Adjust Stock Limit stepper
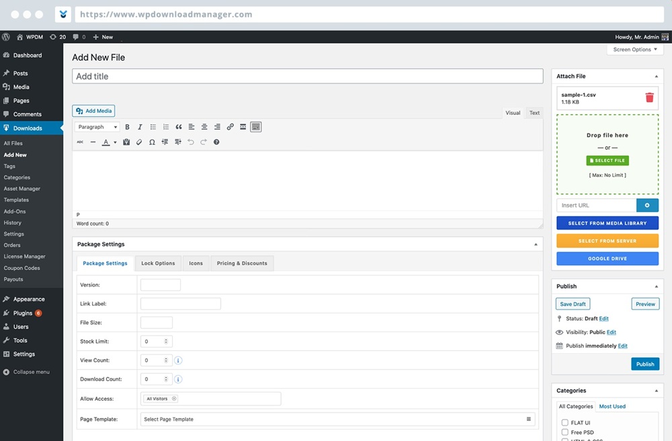672x441 pixels. 166,342
